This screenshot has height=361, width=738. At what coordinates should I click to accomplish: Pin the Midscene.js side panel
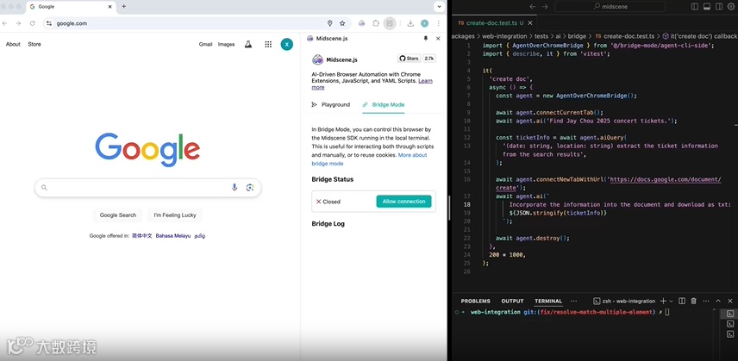click(426, 39)
